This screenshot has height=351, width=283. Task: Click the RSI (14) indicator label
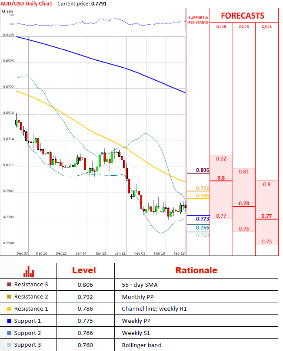(7, 12)
